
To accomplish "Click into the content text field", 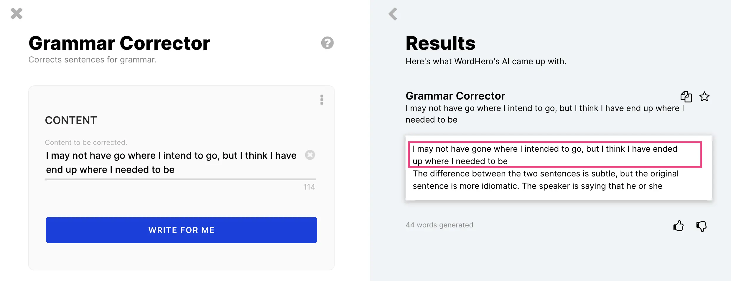I will [x=171, y=163].
